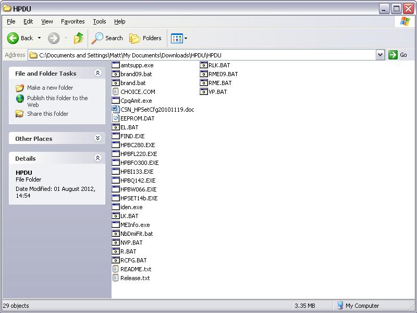Click the HPDU title bar folder icon

coord(7,8)
